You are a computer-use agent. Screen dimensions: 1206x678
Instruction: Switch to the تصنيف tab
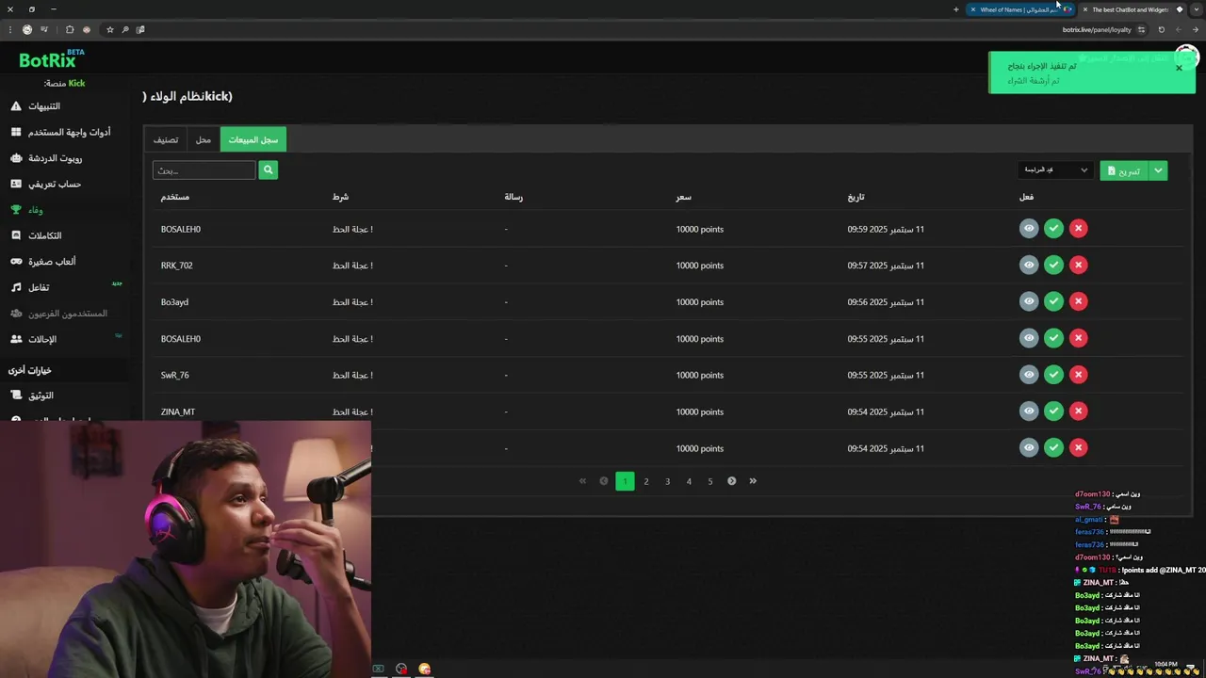pos(166,139)
